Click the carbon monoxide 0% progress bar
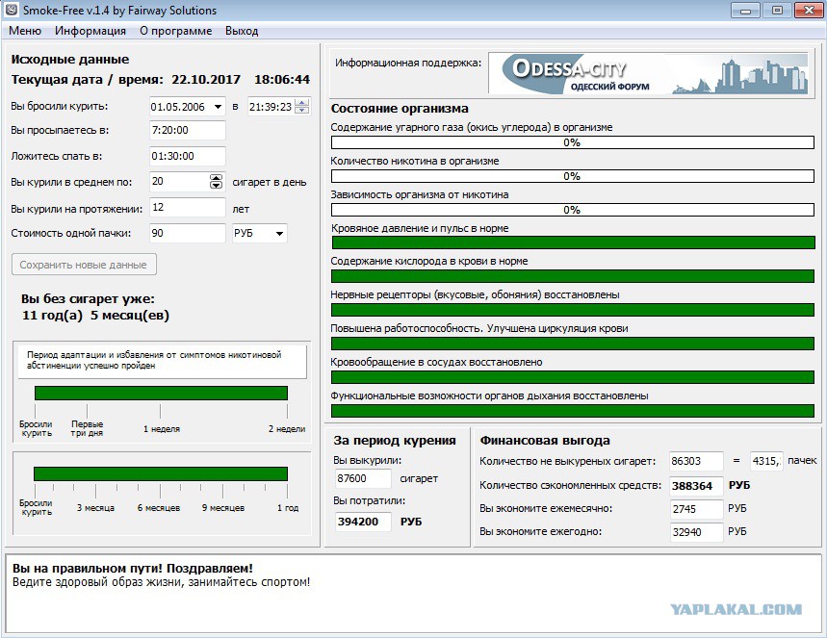827x638 pixels. coord(572,142)
